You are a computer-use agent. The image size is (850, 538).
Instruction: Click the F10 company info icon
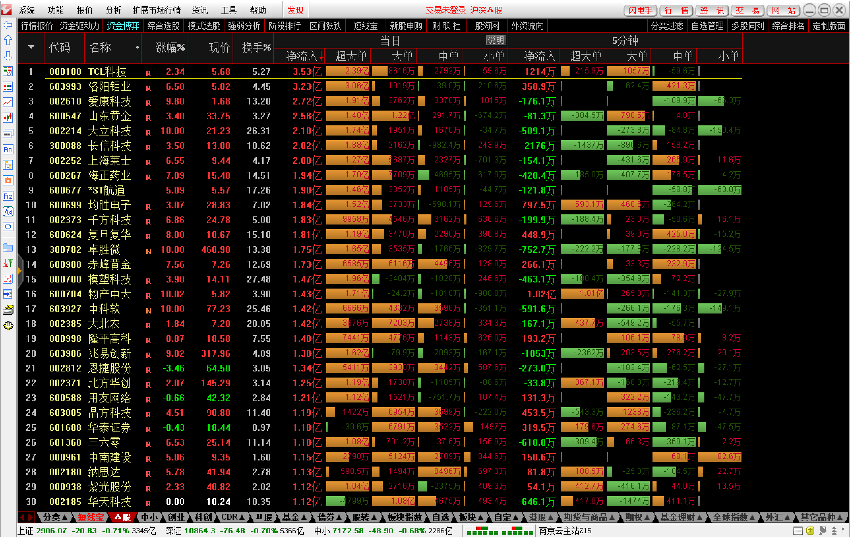click(8, 149)
